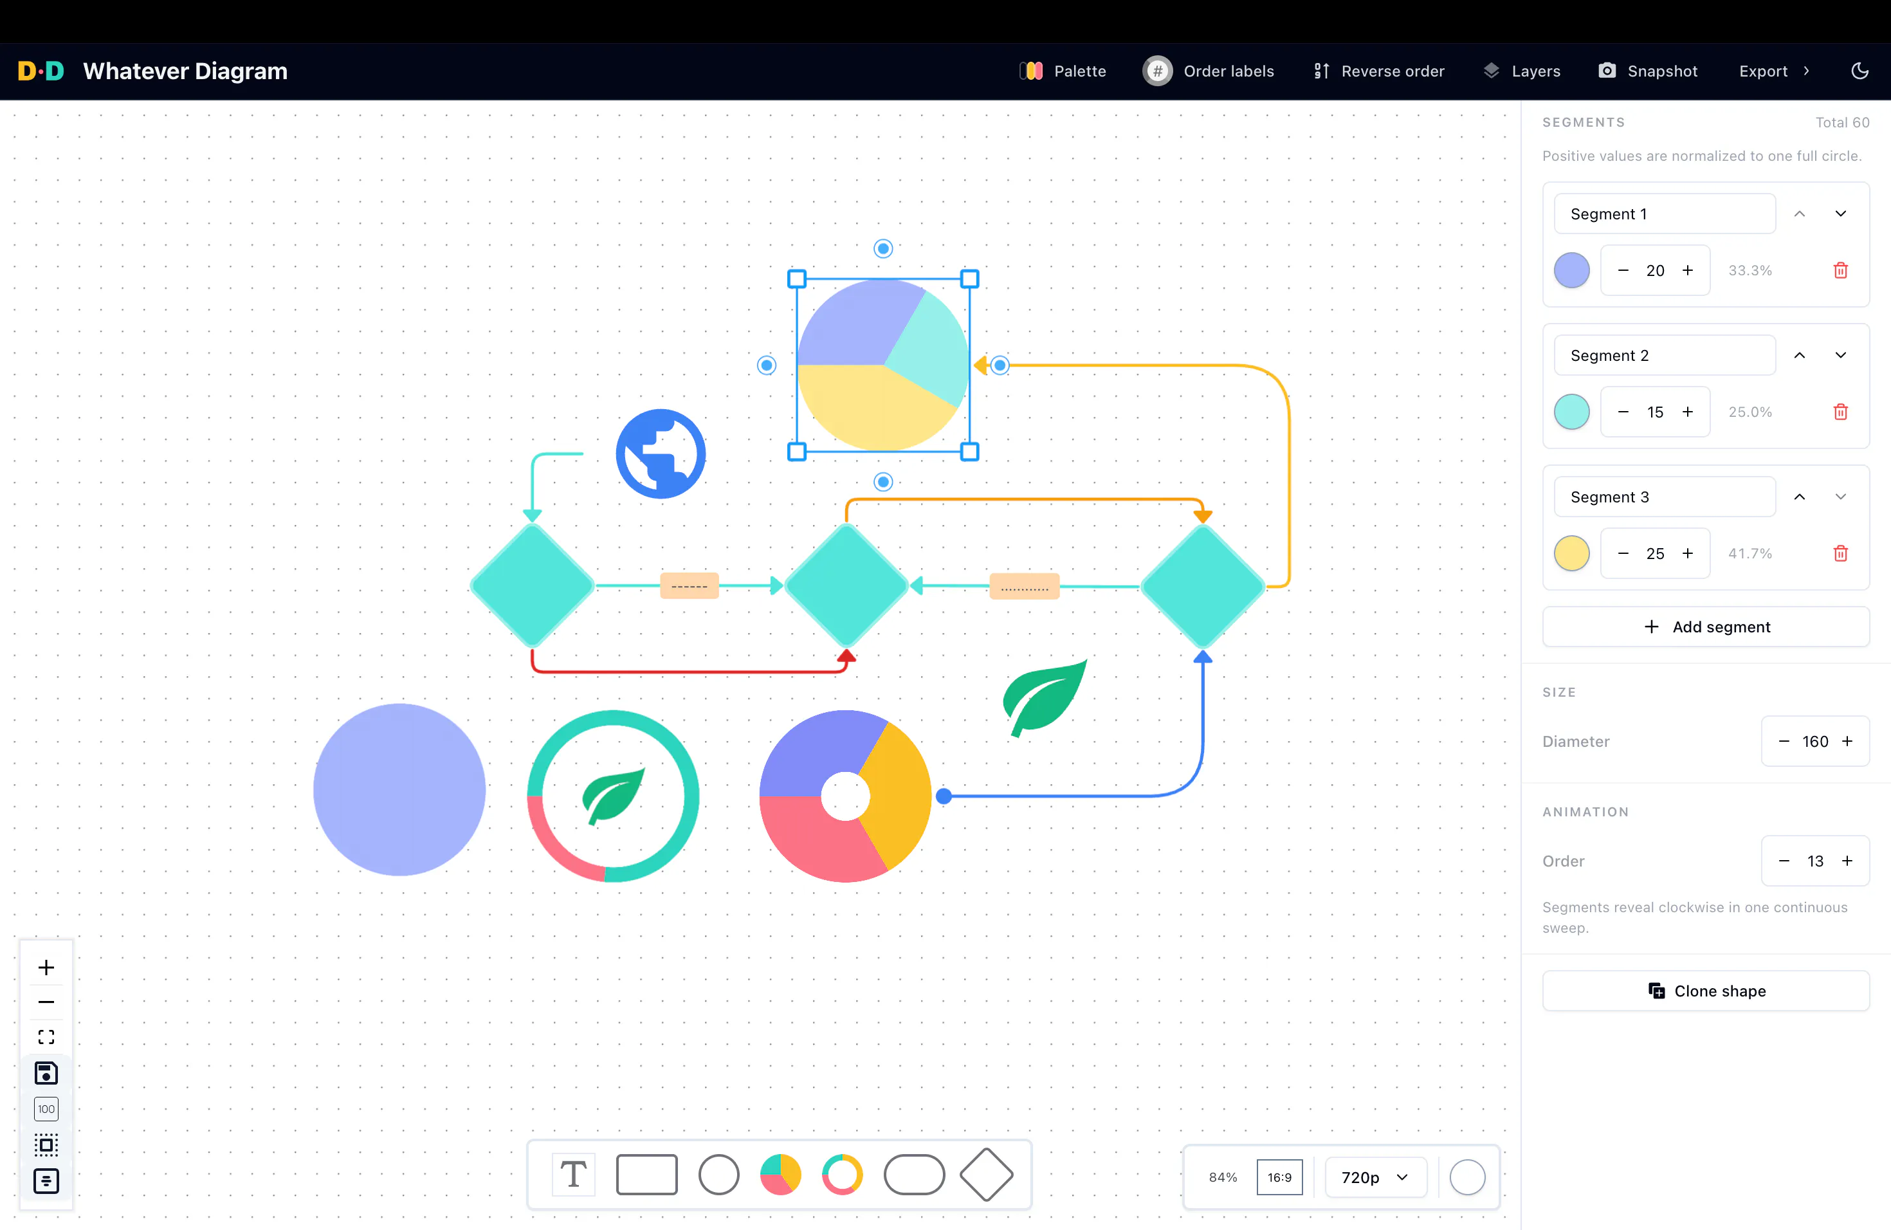
Task: Zoom in with the plus icon
Action: pos(46,967)
